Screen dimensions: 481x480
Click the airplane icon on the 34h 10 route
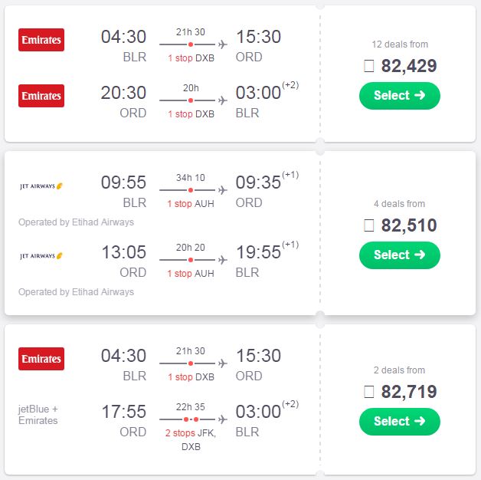coord(223,190)
